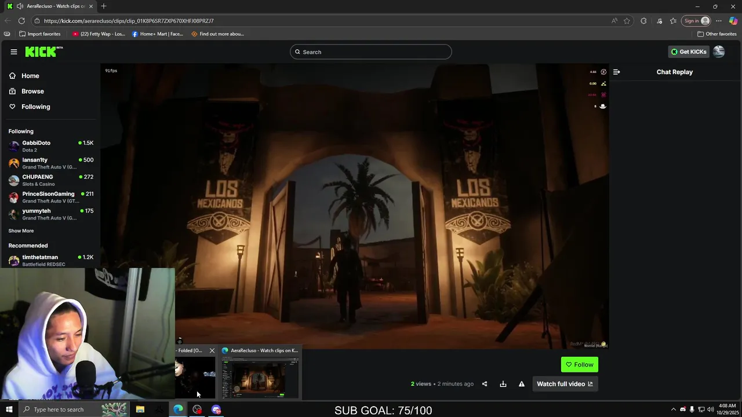Open the volume control in system tray
The height and width of the screenshot is (417, 742).
(x=711, y=409)
